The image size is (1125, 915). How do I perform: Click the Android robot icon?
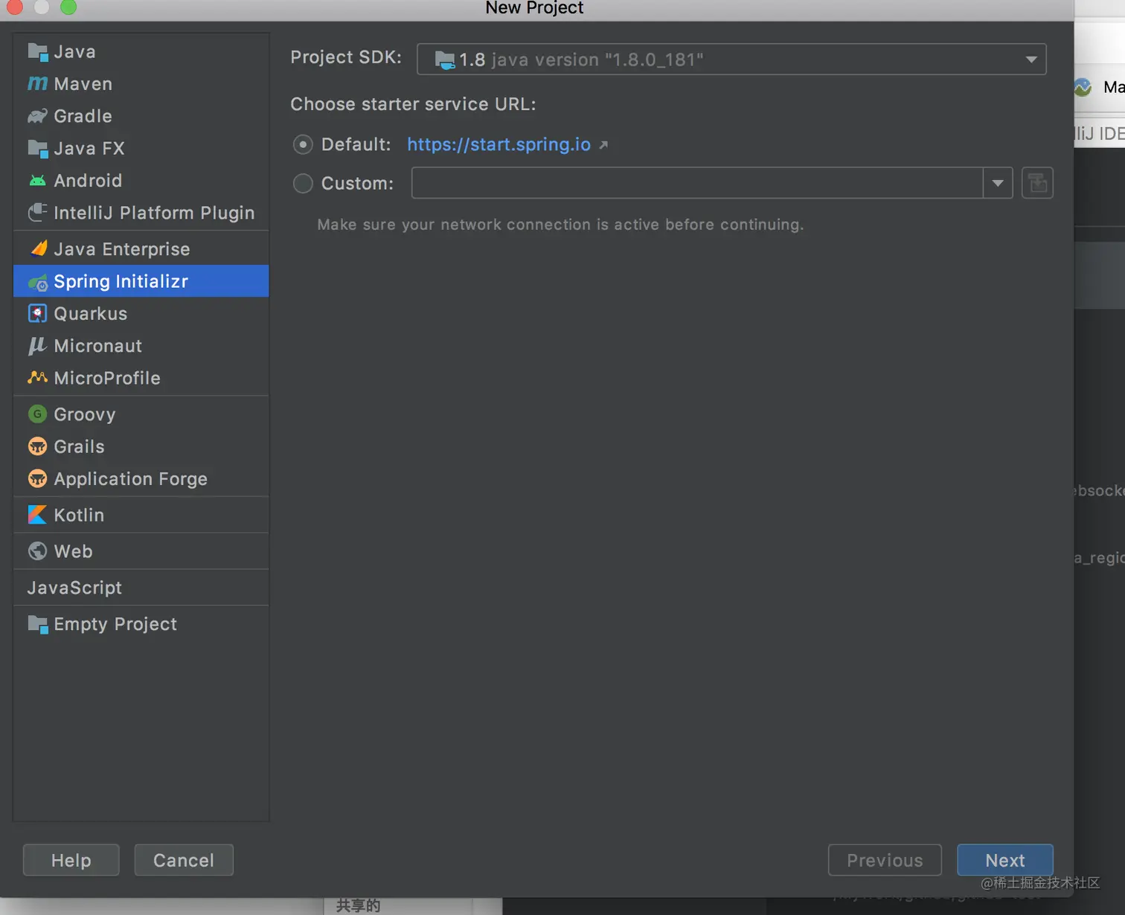click(37, 181)
